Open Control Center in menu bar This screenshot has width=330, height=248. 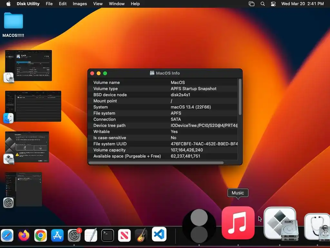[x=273, y=4]
